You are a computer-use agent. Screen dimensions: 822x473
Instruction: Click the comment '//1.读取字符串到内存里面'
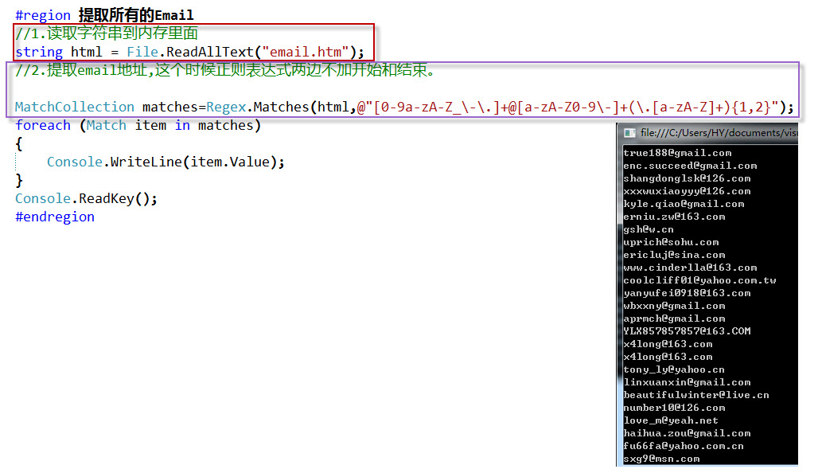click(107, 33)
